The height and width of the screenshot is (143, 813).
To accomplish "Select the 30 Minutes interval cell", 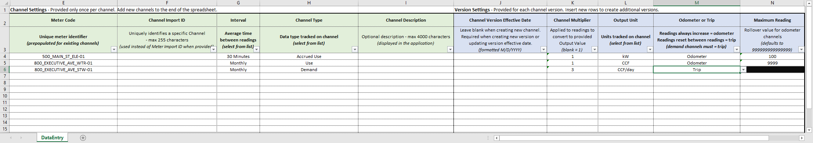I will click(238, 56).
